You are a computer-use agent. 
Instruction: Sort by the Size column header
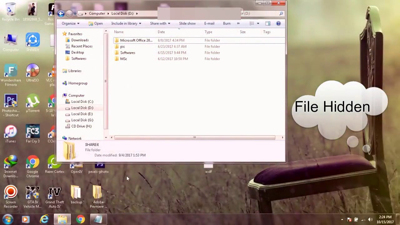click(x=242, y=32)
